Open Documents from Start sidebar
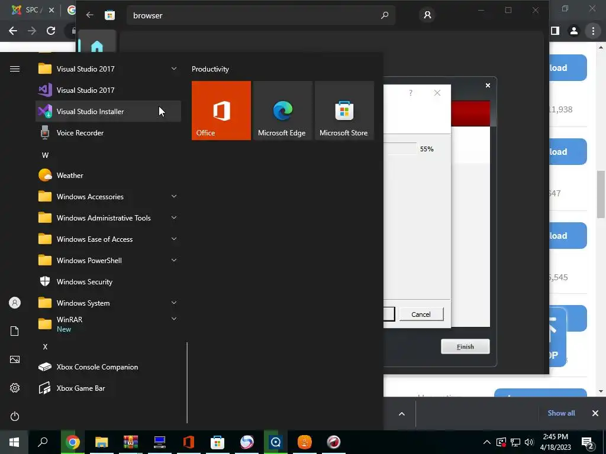The height and width of the screenshot is (454, 606). point(15,331)
